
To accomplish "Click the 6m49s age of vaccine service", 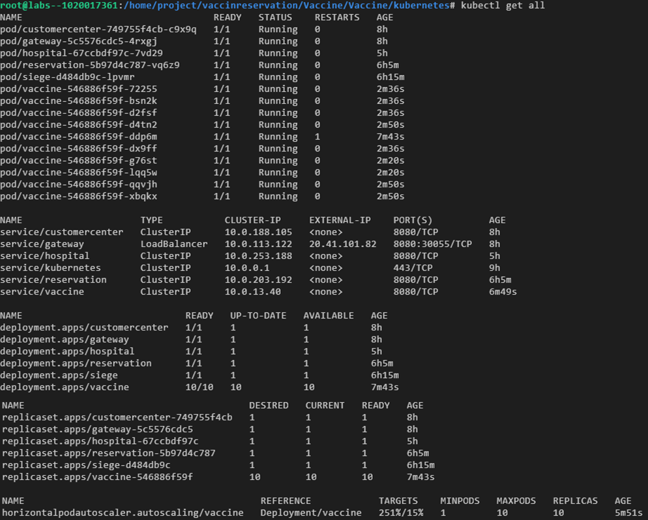I will click(503, 292).
